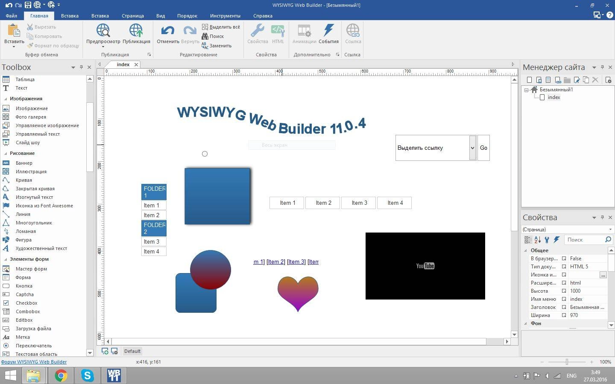Click the lightning events icon in Свойства panel
Image resolution: width=615 pixels, height=384 pixels.
tap(556, 240)
